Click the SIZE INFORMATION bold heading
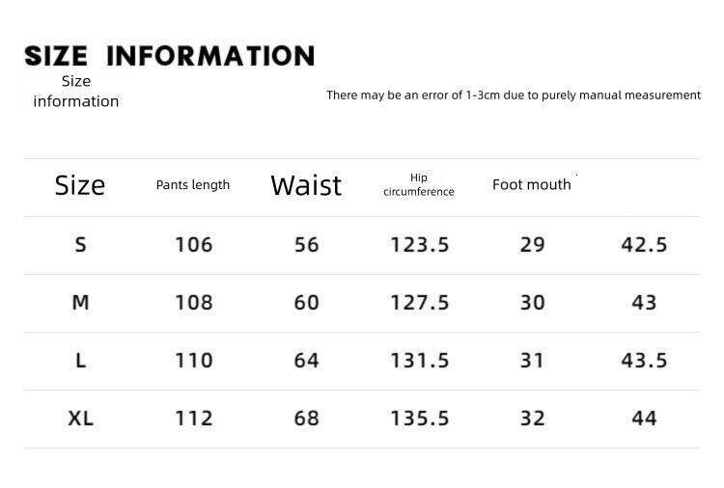 pyautogui.click(x=170, y=56)
